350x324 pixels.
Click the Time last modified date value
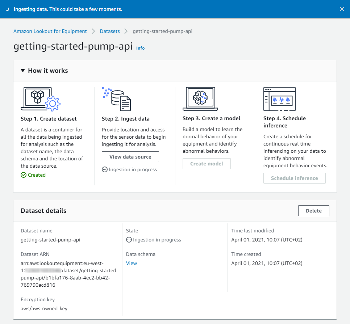267,240
